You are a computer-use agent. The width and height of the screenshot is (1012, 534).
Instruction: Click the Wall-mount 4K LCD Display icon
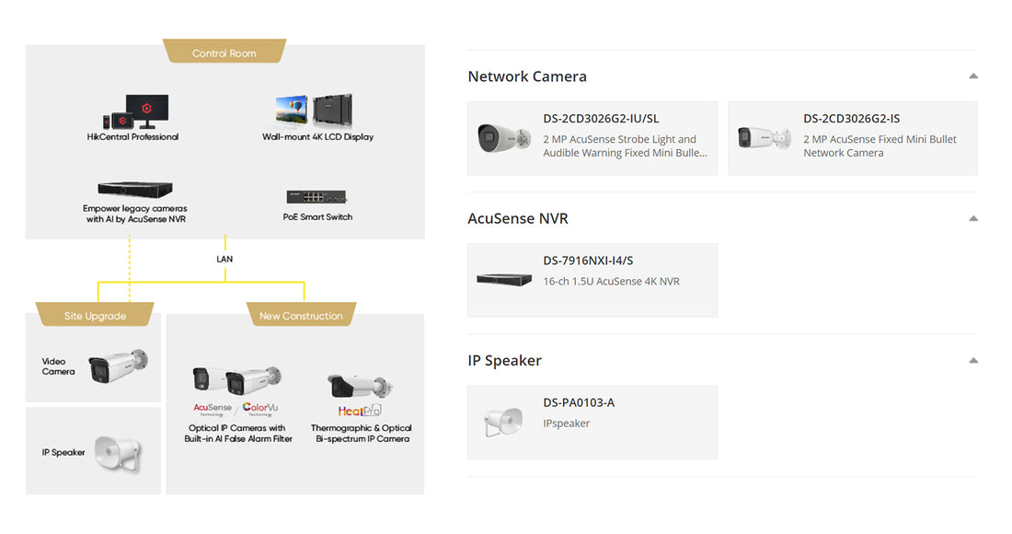(314, 110)
